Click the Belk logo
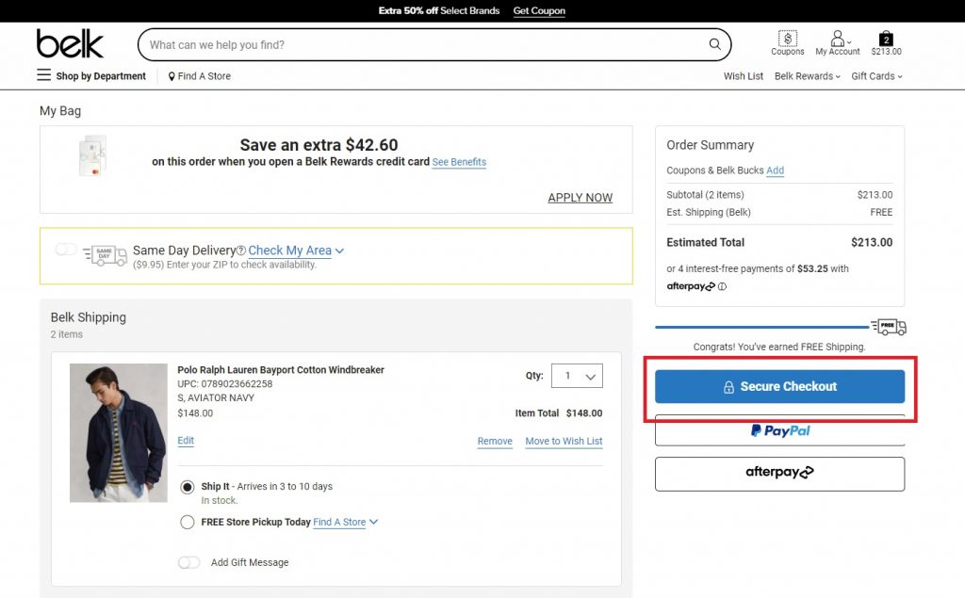This screenshot has width=965, height=598. (x=70, y=43)
